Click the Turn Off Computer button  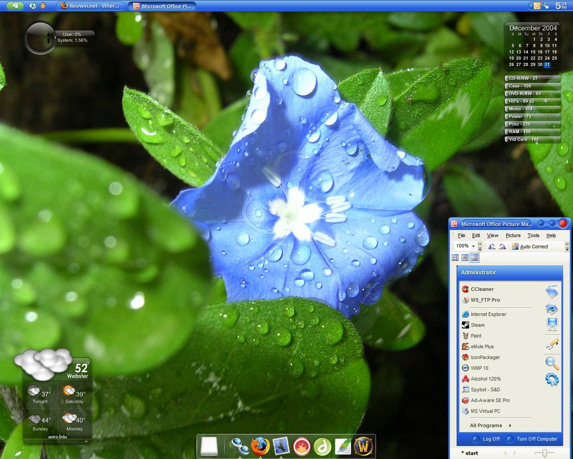tap(532, 439)
